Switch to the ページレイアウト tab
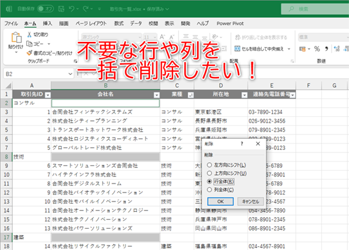The height and width of the screenshot is (250, 349). [x=91, y=23]
